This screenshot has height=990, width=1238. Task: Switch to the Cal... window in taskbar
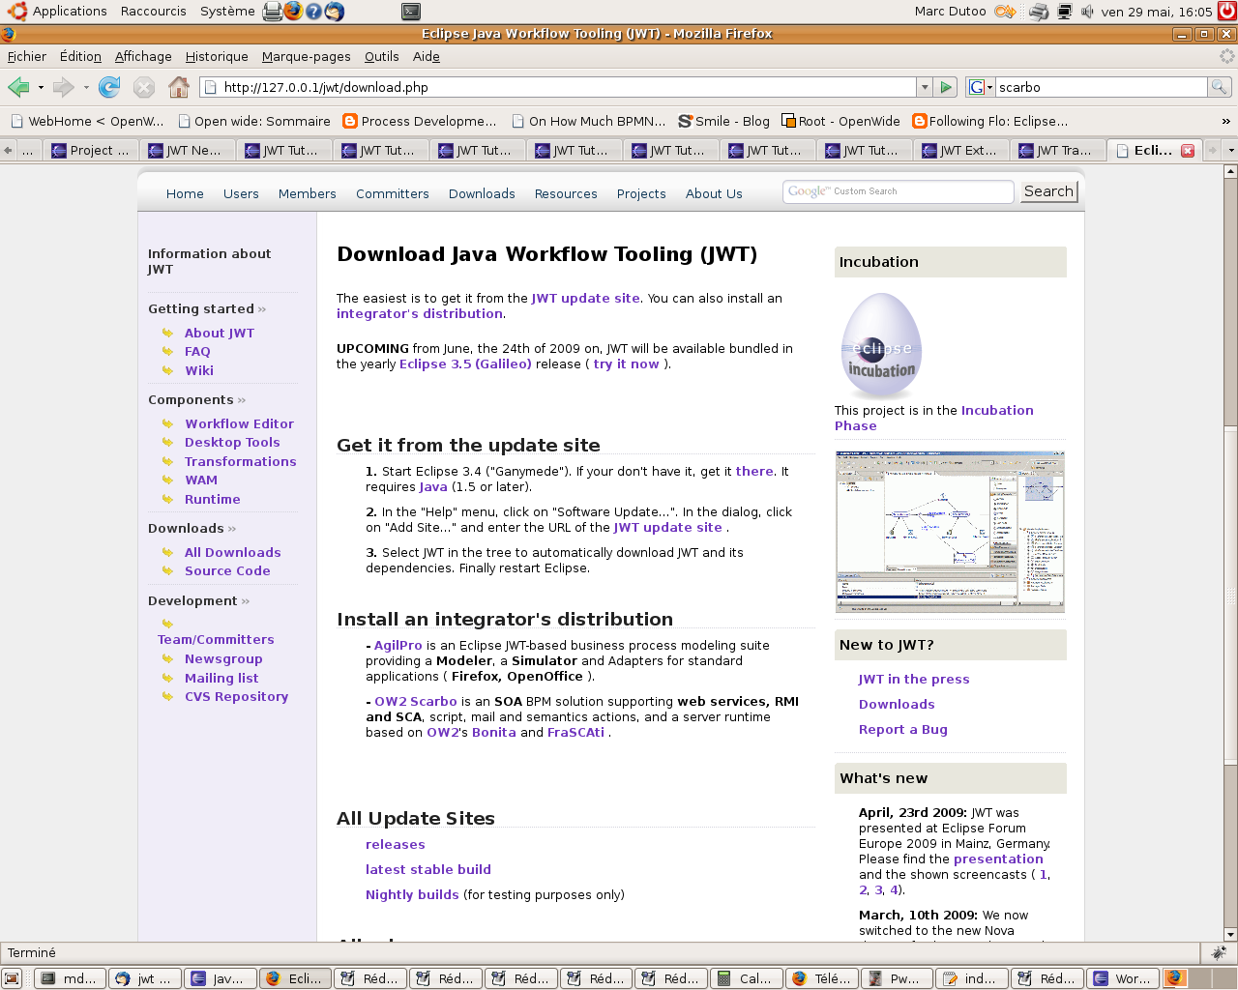pos(747,978)
